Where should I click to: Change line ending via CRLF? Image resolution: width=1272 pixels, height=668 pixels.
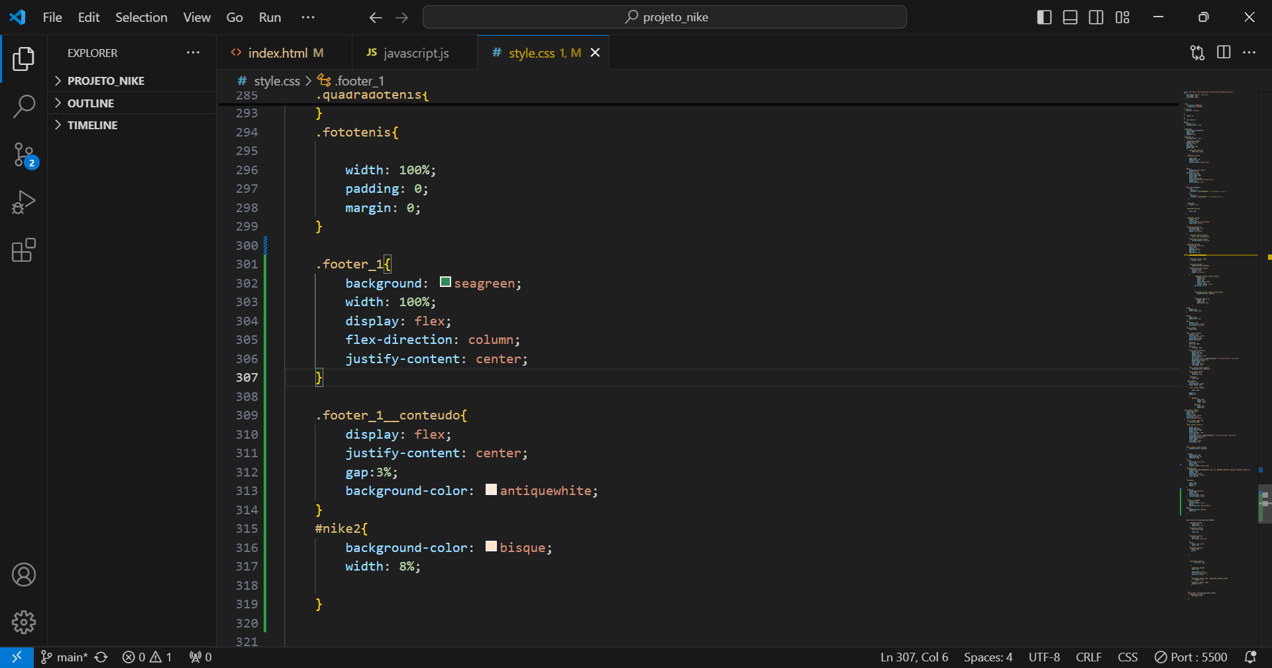point(1088,657)
